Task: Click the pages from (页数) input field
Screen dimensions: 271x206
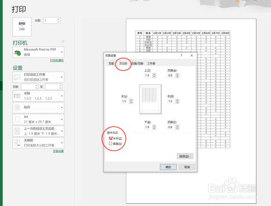Action: 28,87
